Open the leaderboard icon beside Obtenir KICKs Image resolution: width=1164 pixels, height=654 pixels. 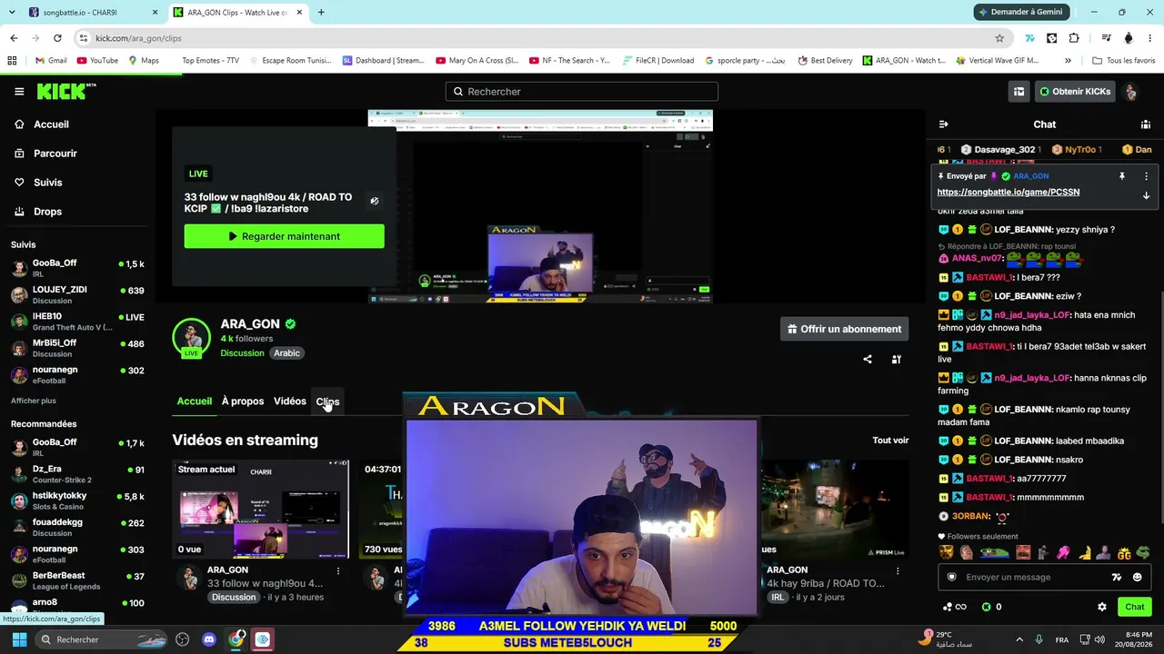point(1019,92)
